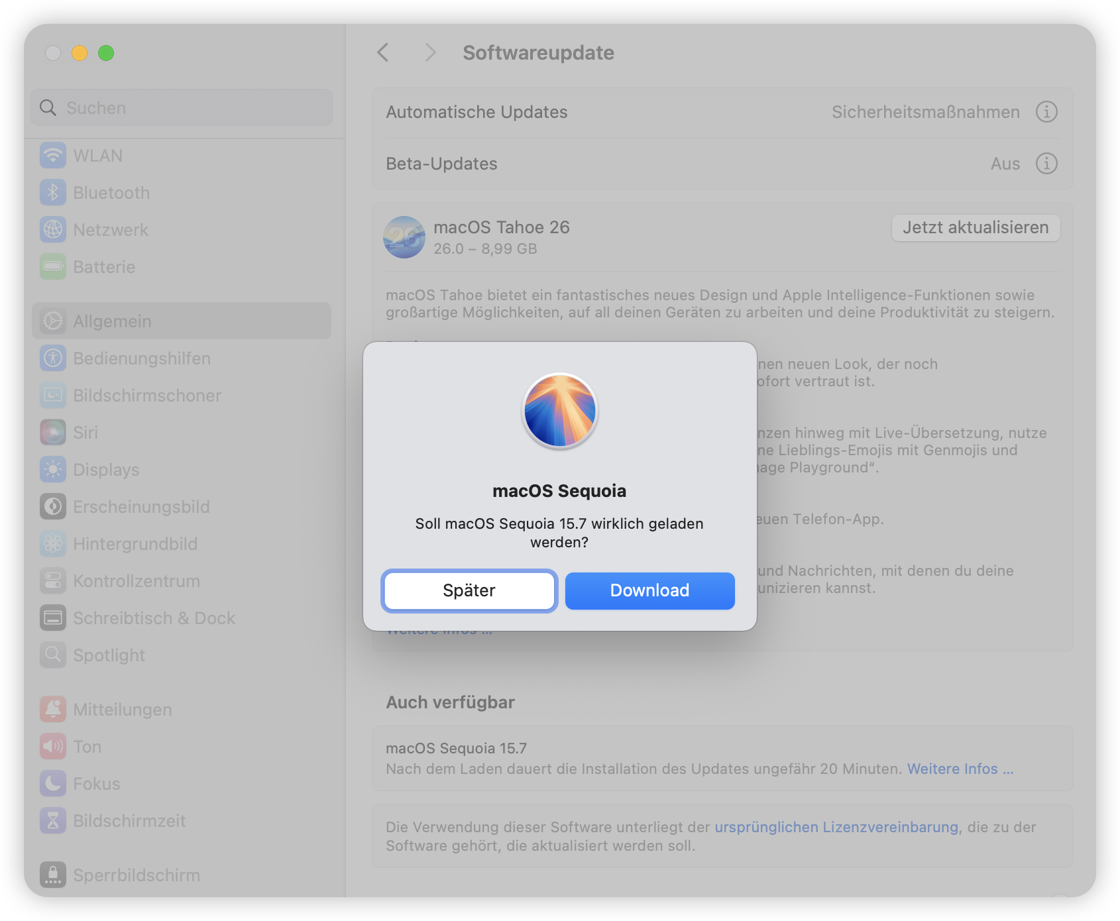Click the green zoom window button
The height and width of the screenshot is (921, 1120).
point(106,53)
